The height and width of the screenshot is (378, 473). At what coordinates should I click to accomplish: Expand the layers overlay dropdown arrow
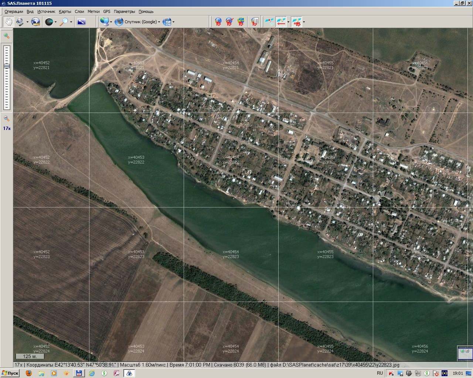174,22
